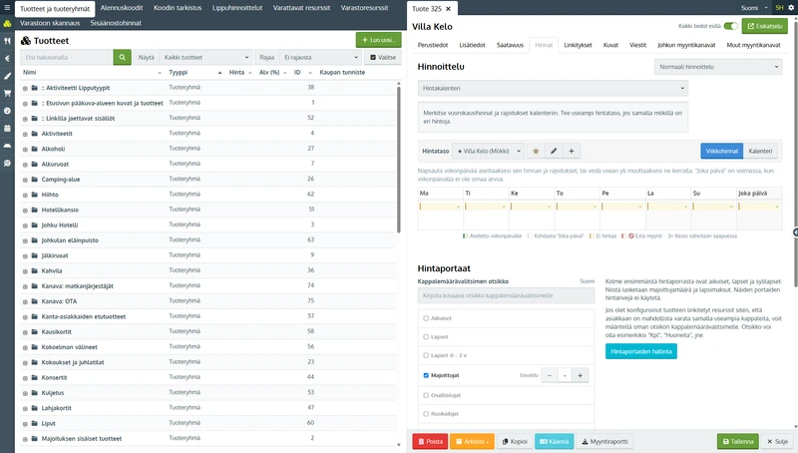Select Viikkohinnat view button
The width and height of the screenshot is (798, 453).
point(721,152)
